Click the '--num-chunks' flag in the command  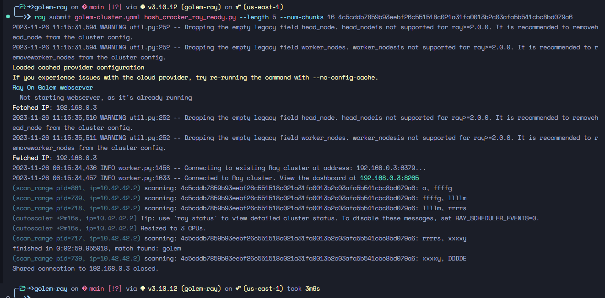pyautogui.click(x=302, y=17)
